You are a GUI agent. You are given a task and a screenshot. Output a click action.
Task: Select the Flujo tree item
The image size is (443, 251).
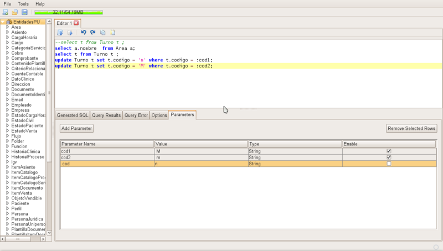tap(16, 136)
